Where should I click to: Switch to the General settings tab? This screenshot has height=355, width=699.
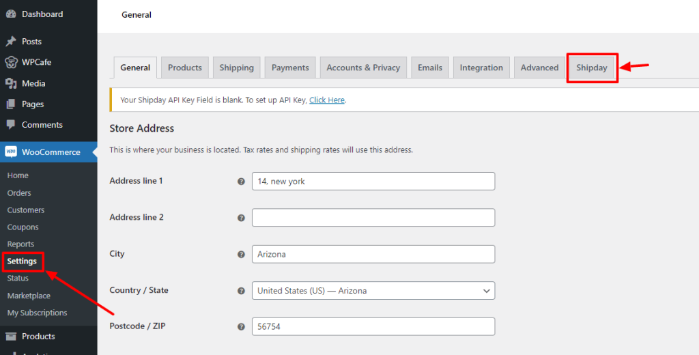coord(135,68)
